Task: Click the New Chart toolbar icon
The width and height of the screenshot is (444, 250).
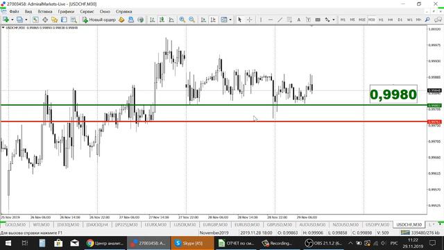Action: point(6,19)
